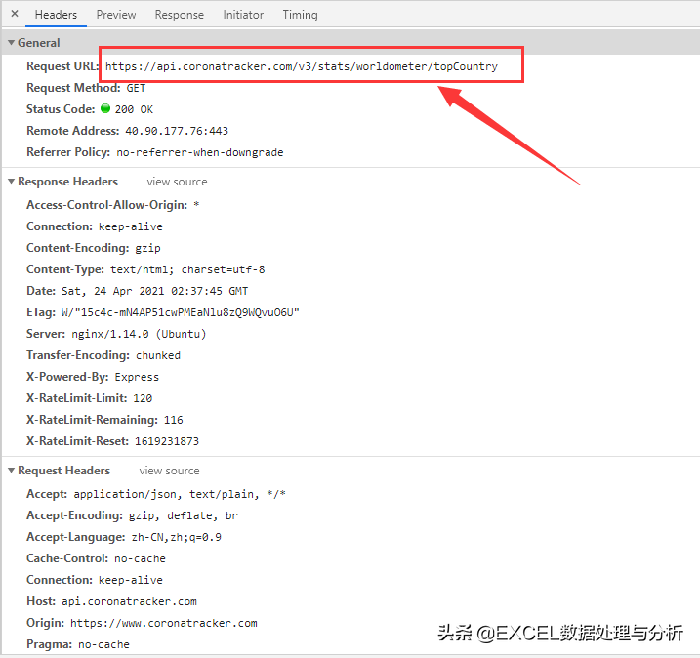Click Content-Type text/html; charset=utf-8

pos(187,269)
